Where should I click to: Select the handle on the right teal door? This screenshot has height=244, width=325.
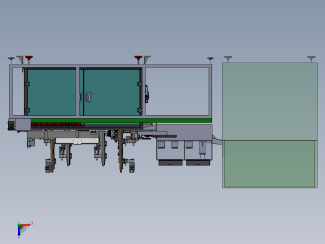pyautogui.click(x=88, y=97)
